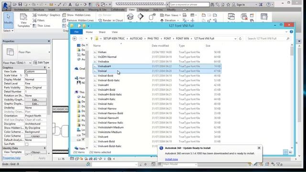Click the Save icon in Revit toolbar
Viewport: 306px width, 172px height.
pos(20,4)
